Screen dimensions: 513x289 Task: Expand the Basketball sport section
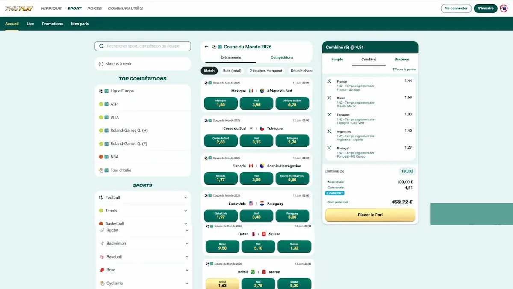[x=186, y=223]
